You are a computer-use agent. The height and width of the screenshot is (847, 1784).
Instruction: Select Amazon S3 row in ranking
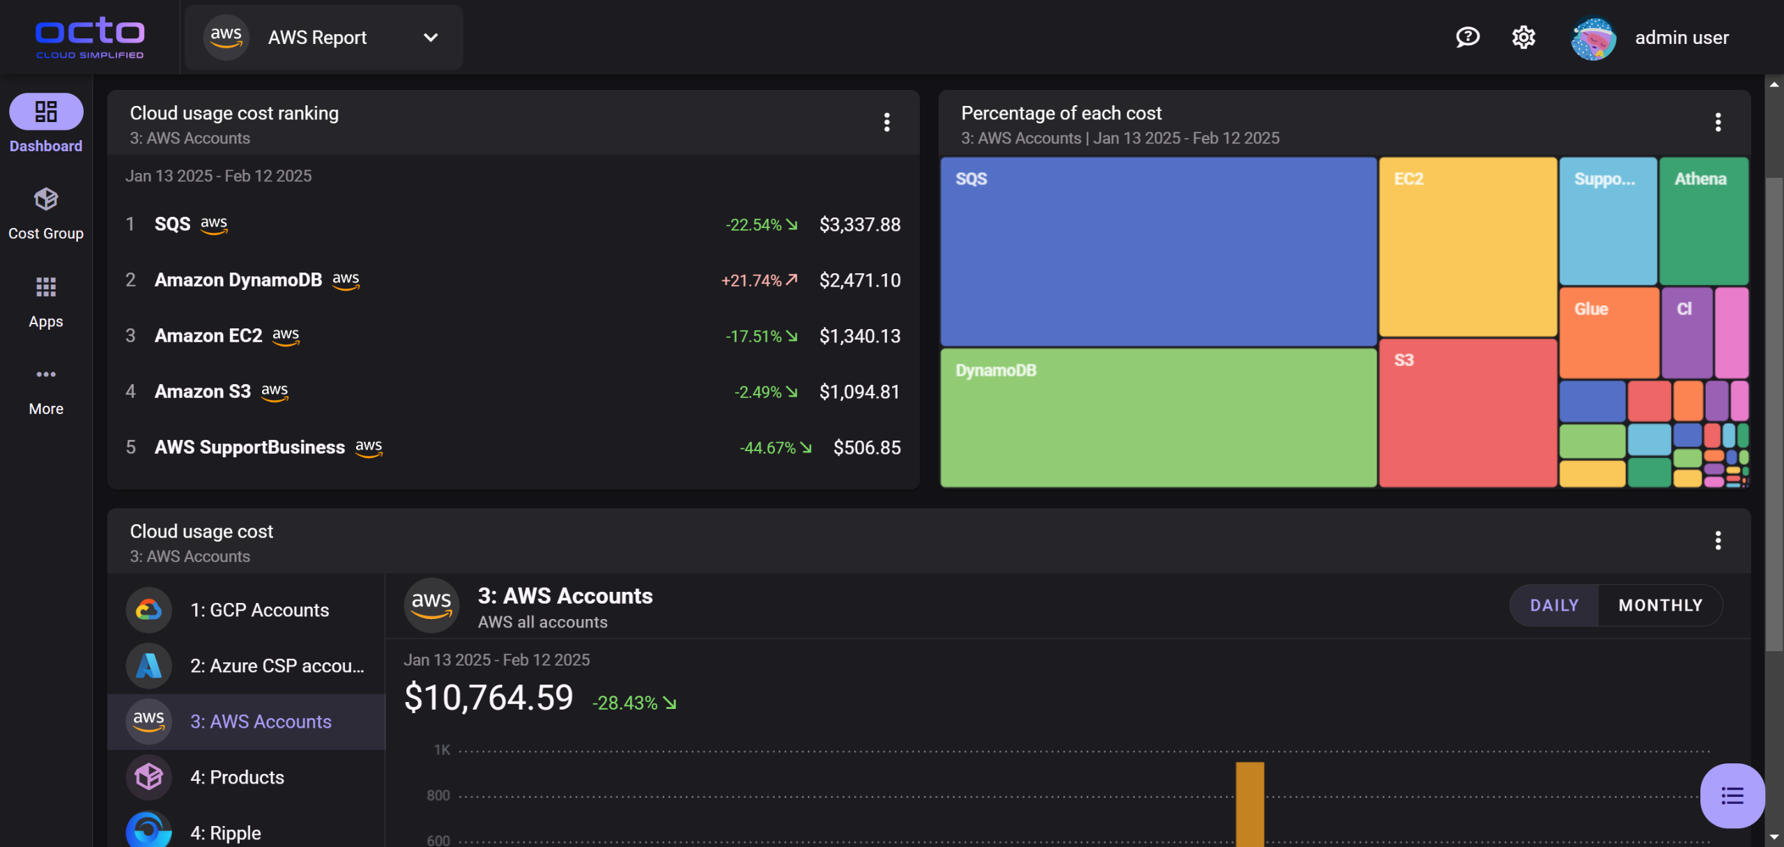click(x=513, y=392)
